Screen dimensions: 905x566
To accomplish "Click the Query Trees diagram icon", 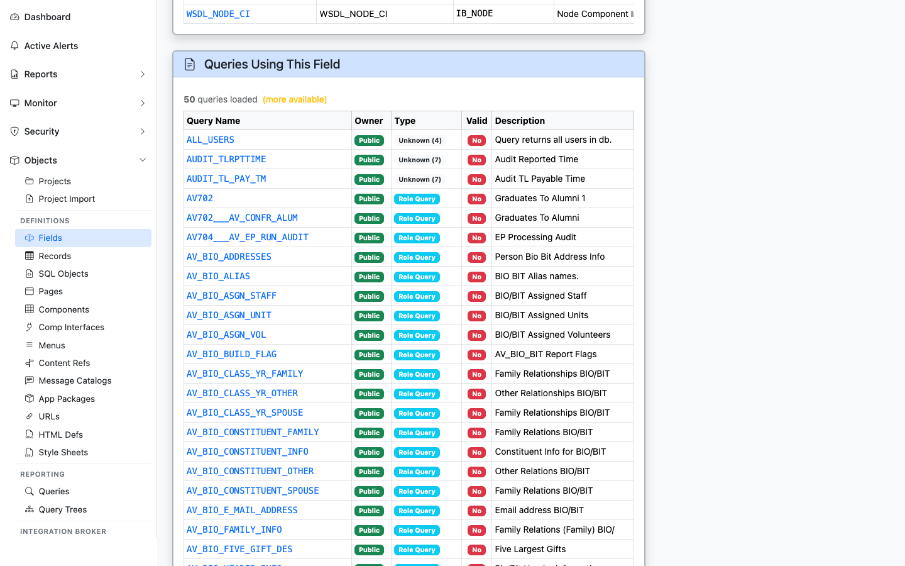I will point(30,509).
